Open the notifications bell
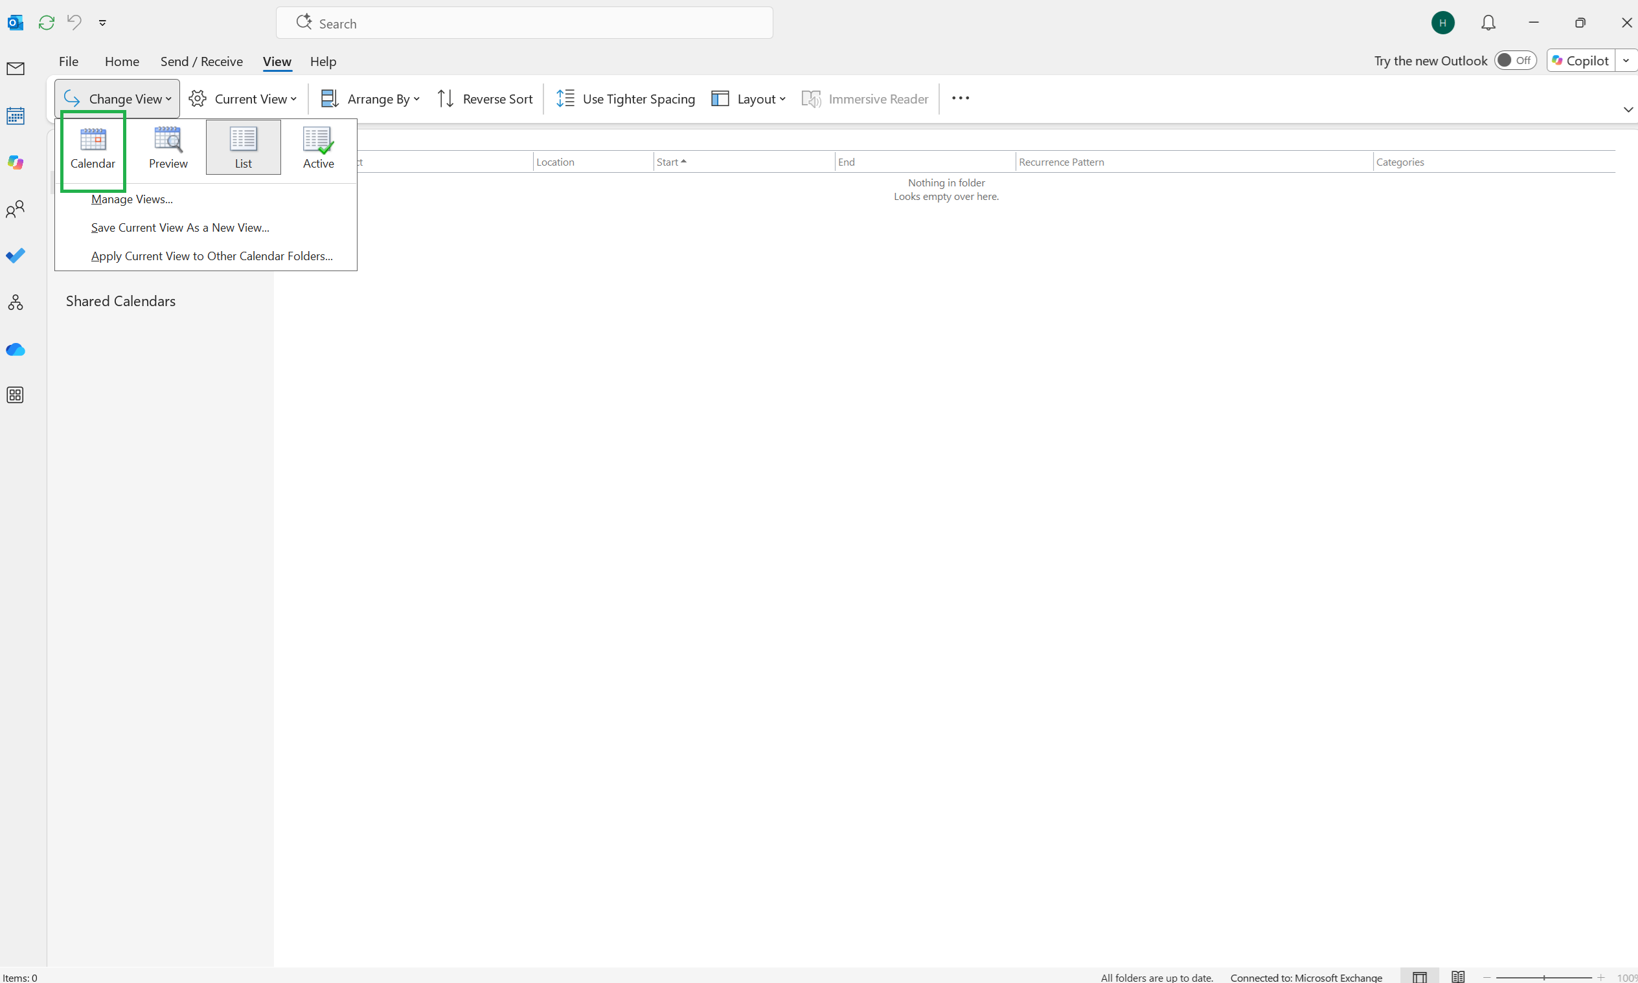The height and width of the screenshot is (983, 1638). click(x=1488, y=23)
